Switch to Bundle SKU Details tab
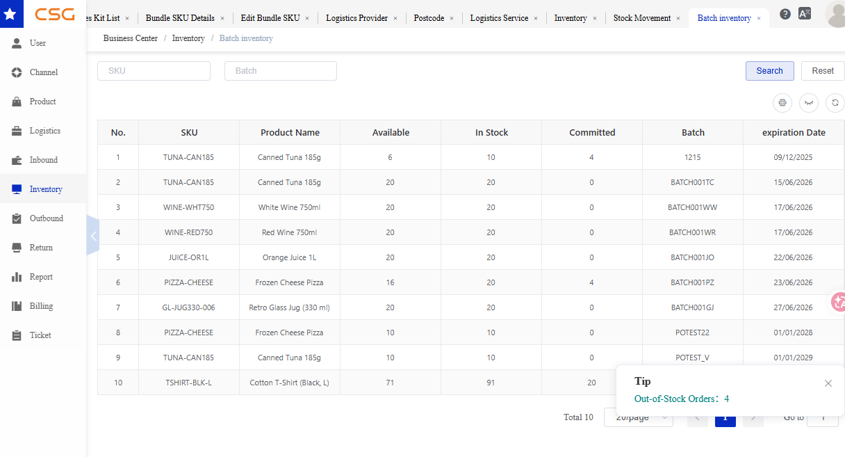Screen dimensions: 845x457 coord(180,18)
